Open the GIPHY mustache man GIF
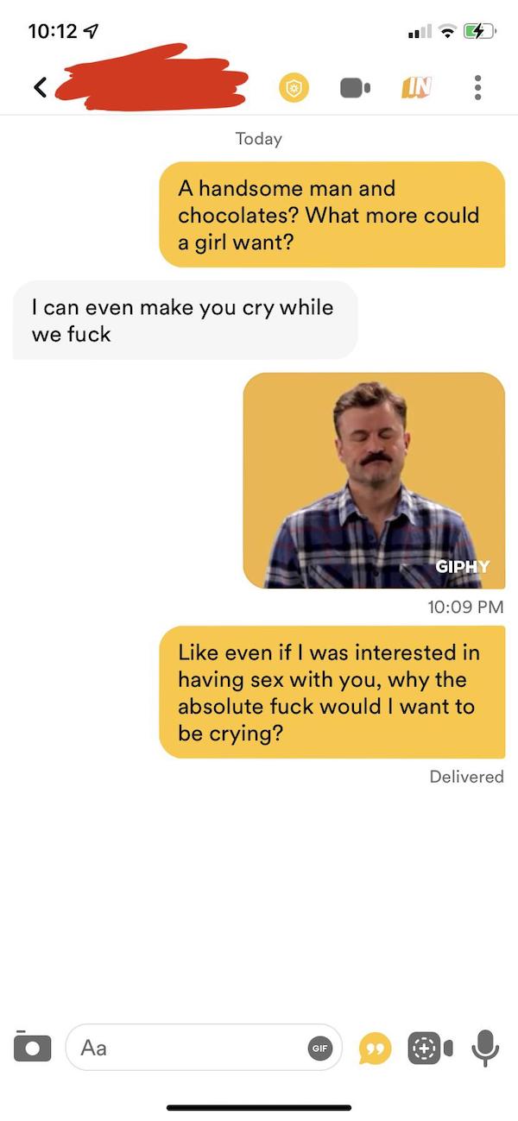Viewport: 518px width, 1121px height. coord(374,481)
